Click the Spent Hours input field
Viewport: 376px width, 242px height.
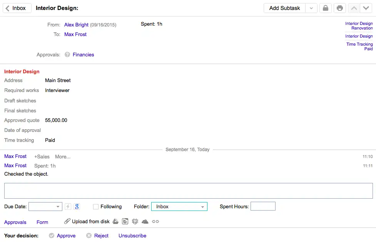(x=263, y=206)
